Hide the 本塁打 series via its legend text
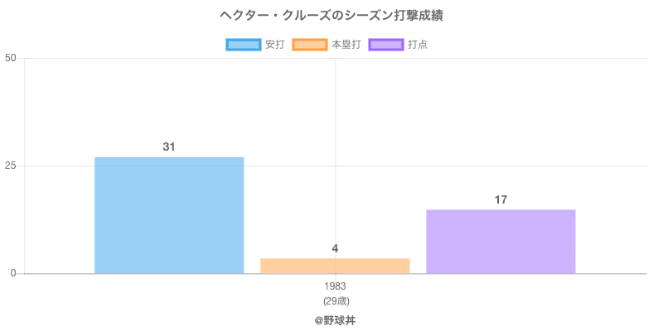The height and width of the screenshot is (331, 663). click(x=346, y=45)
